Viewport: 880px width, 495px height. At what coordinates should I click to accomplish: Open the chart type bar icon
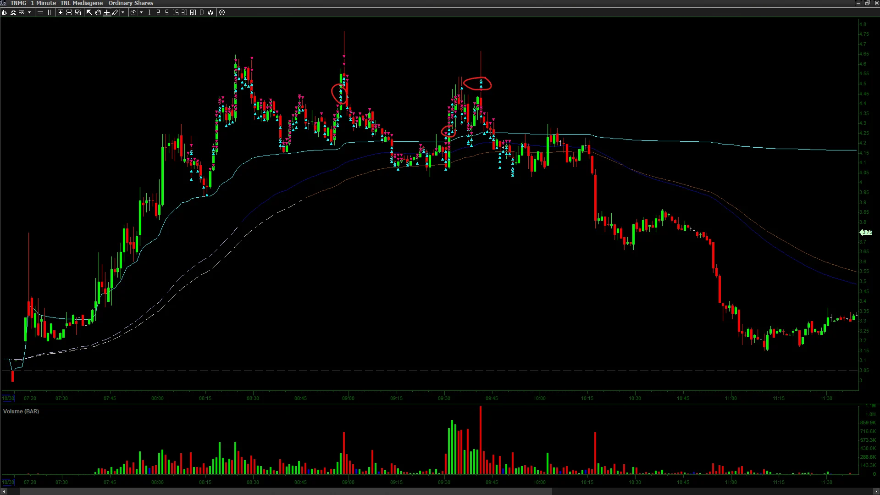[x=4, y=12]
